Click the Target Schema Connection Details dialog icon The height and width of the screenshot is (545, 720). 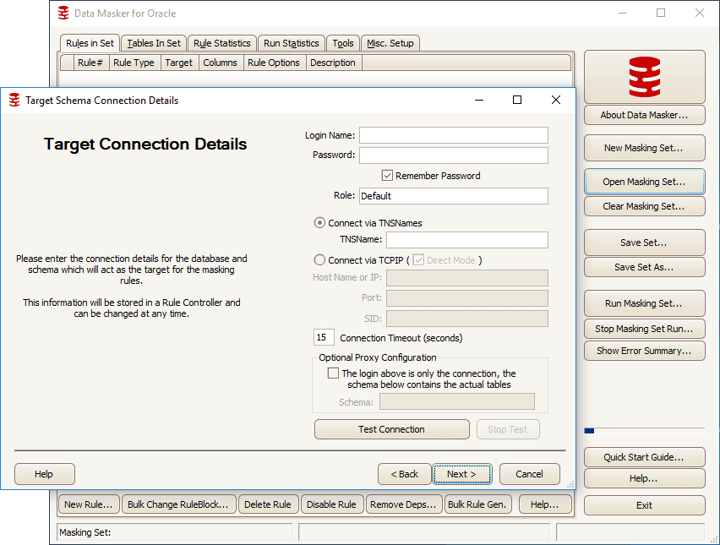14,100
